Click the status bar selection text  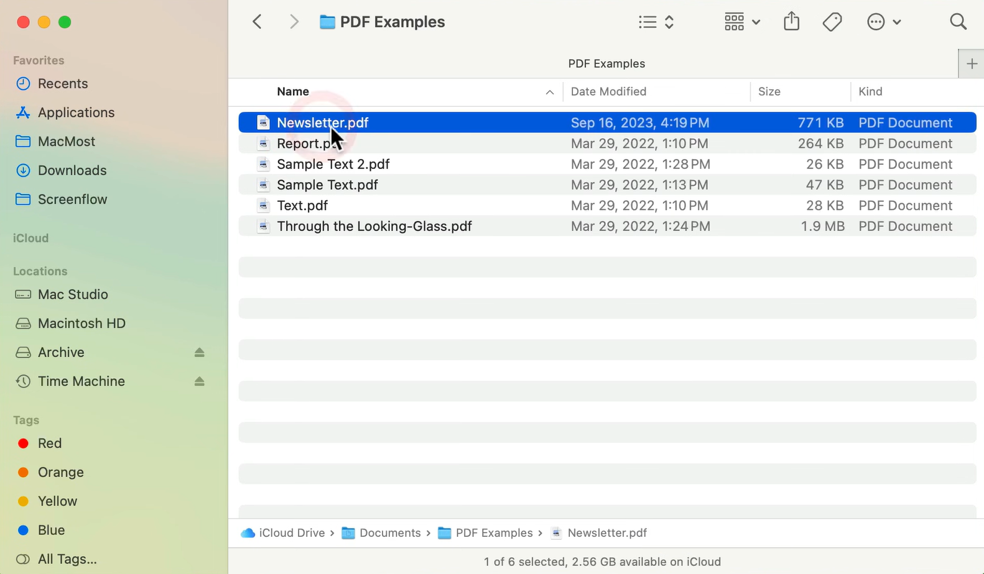(602, 562)
